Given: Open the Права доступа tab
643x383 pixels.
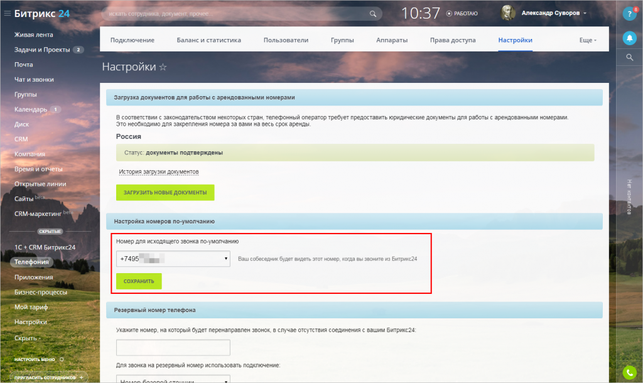Looking at the screenshot, I should 453,40.
